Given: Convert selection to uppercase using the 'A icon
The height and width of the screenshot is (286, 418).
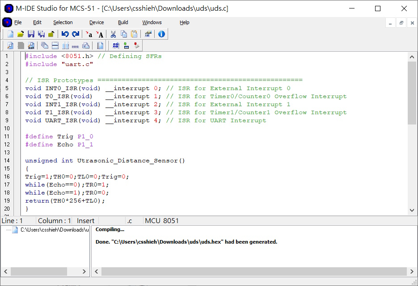Looking at the screenshot, I should (x=99, y=33).
